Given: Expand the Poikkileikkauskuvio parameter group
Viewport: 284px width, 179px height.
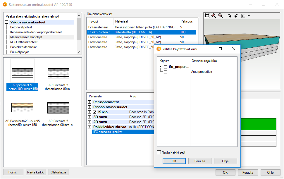Looking at the screenshot, I should (89, 127).
